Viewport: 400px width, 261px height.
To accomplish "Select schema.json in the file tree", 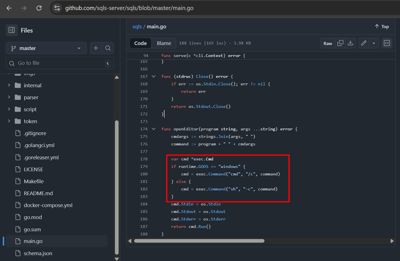I will [38, 253].
